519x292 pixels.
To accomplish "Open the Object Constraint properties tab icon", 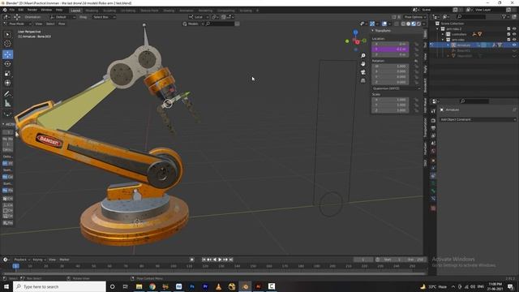I will 433,176.
